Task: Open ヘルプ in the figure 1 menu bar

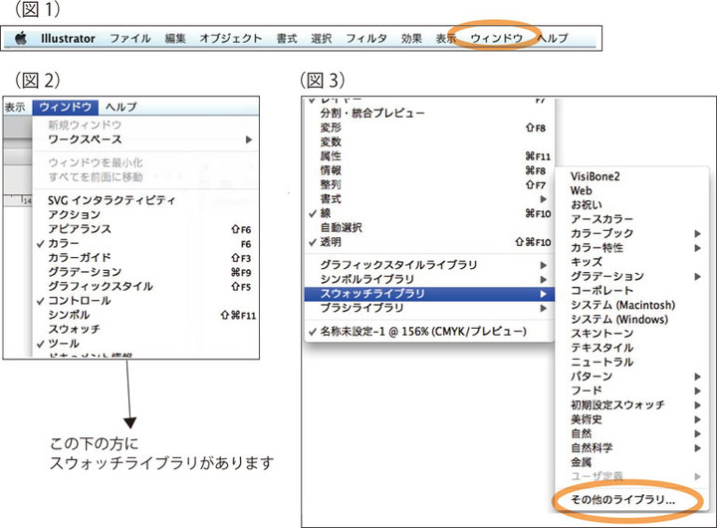Action: pyautogui.click(x=553, y=39)
